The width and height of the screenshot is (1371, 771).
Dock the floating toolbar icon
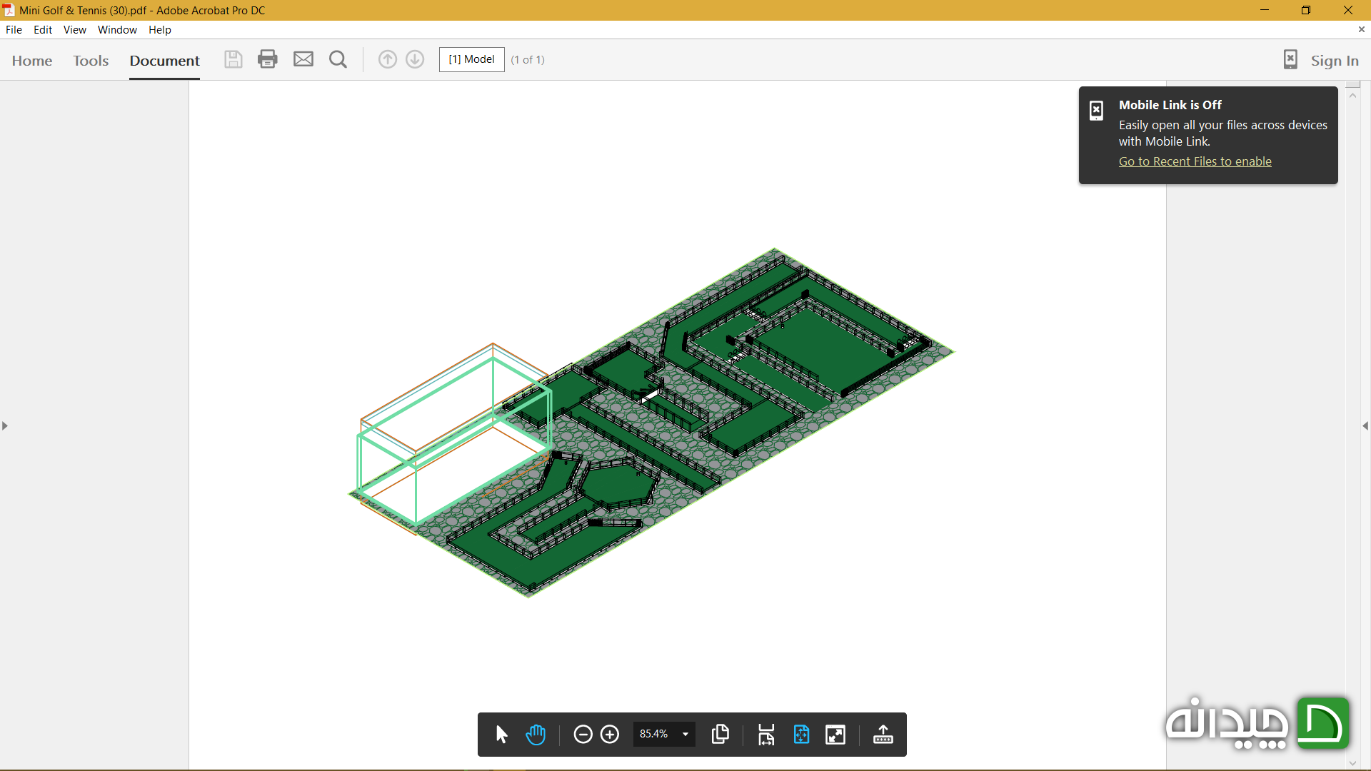tap(883, 734)
